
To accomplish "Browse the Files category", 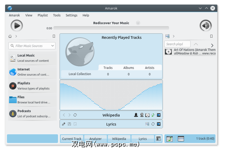I will click(x=32, y=100).
